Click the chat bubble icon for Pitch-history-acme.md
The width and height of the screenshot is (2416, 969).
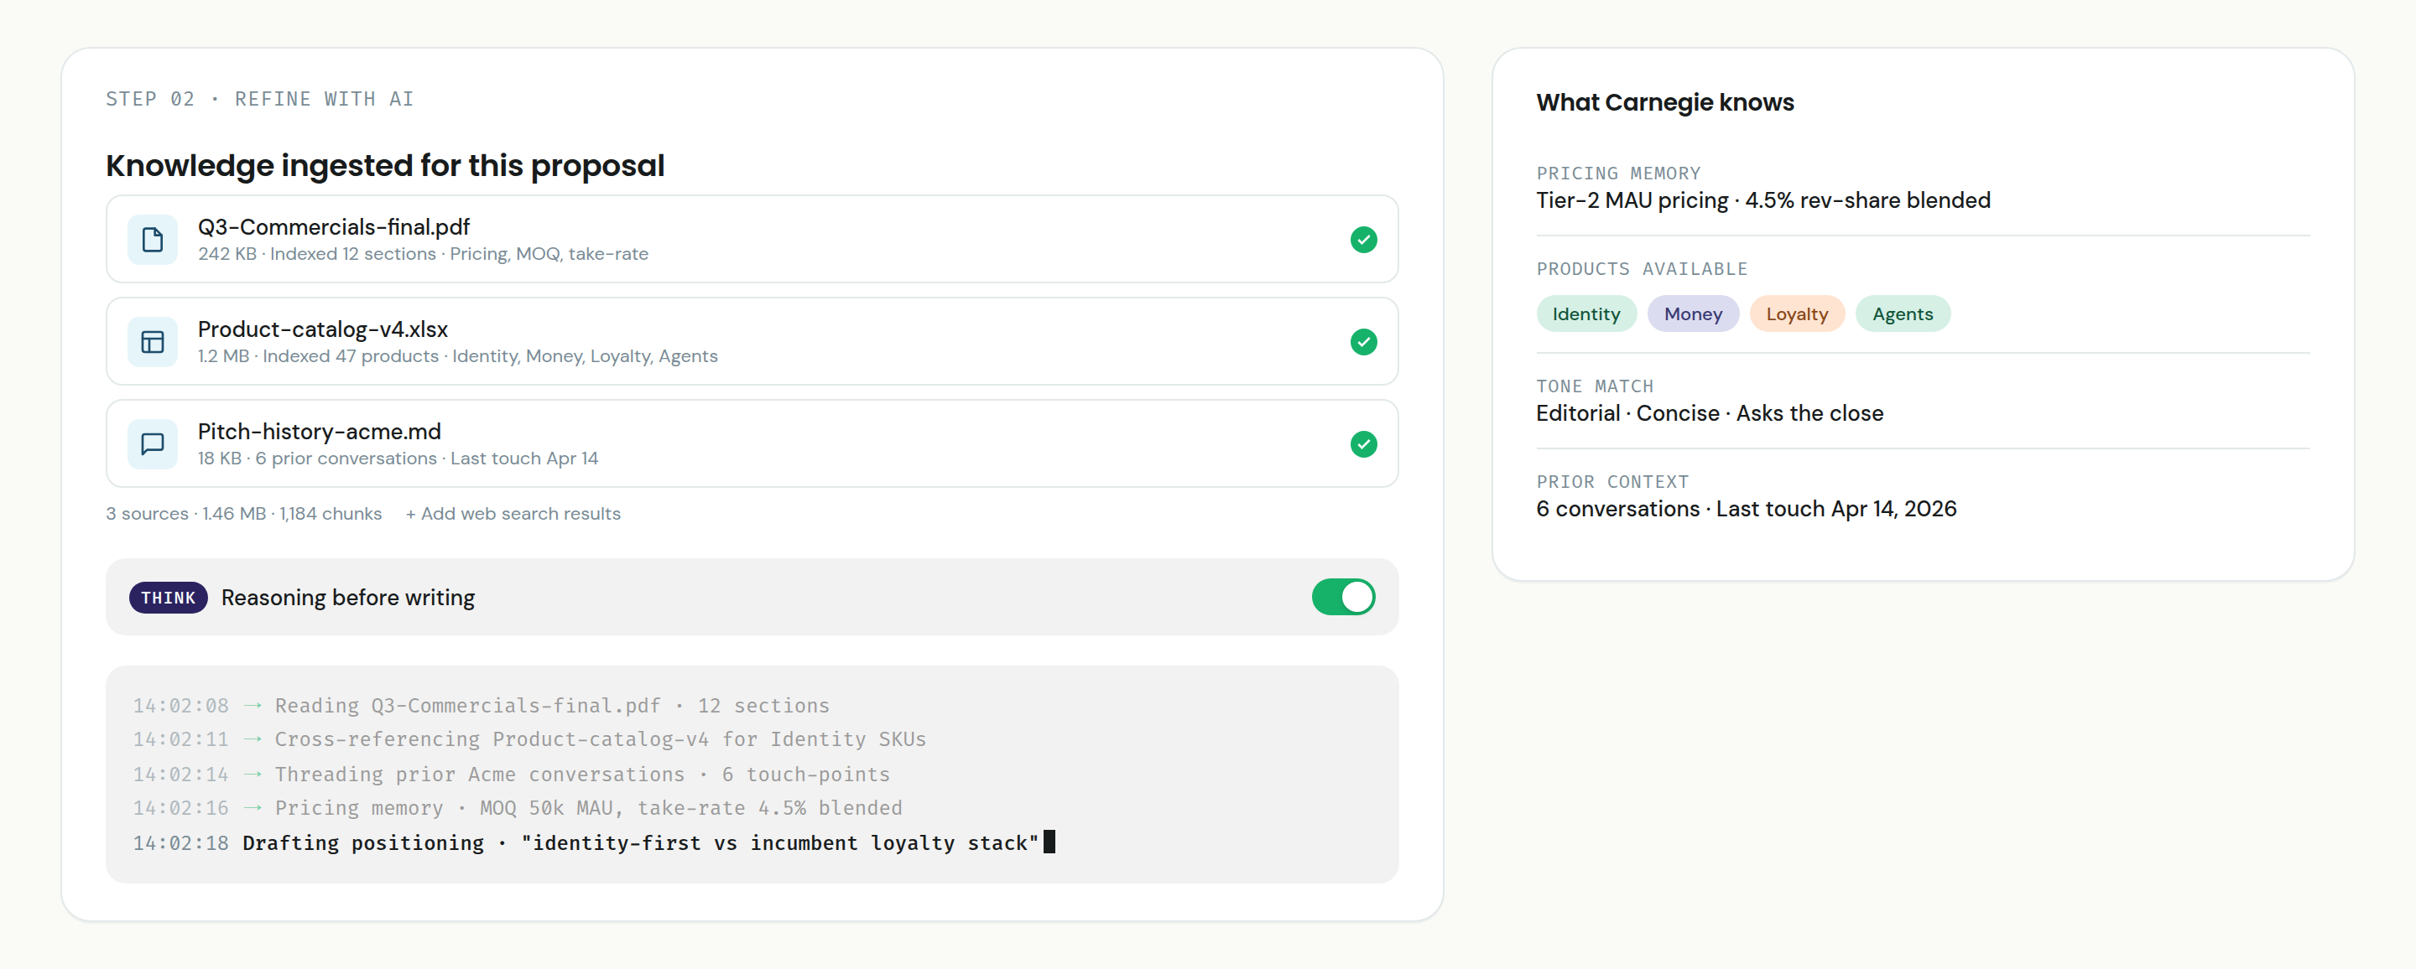[x=152, y=444]
